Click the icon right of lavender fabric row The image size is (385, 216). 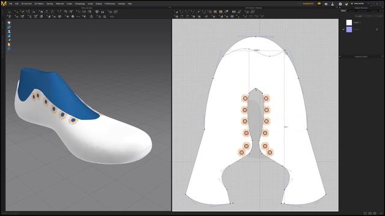click(377, 29)
